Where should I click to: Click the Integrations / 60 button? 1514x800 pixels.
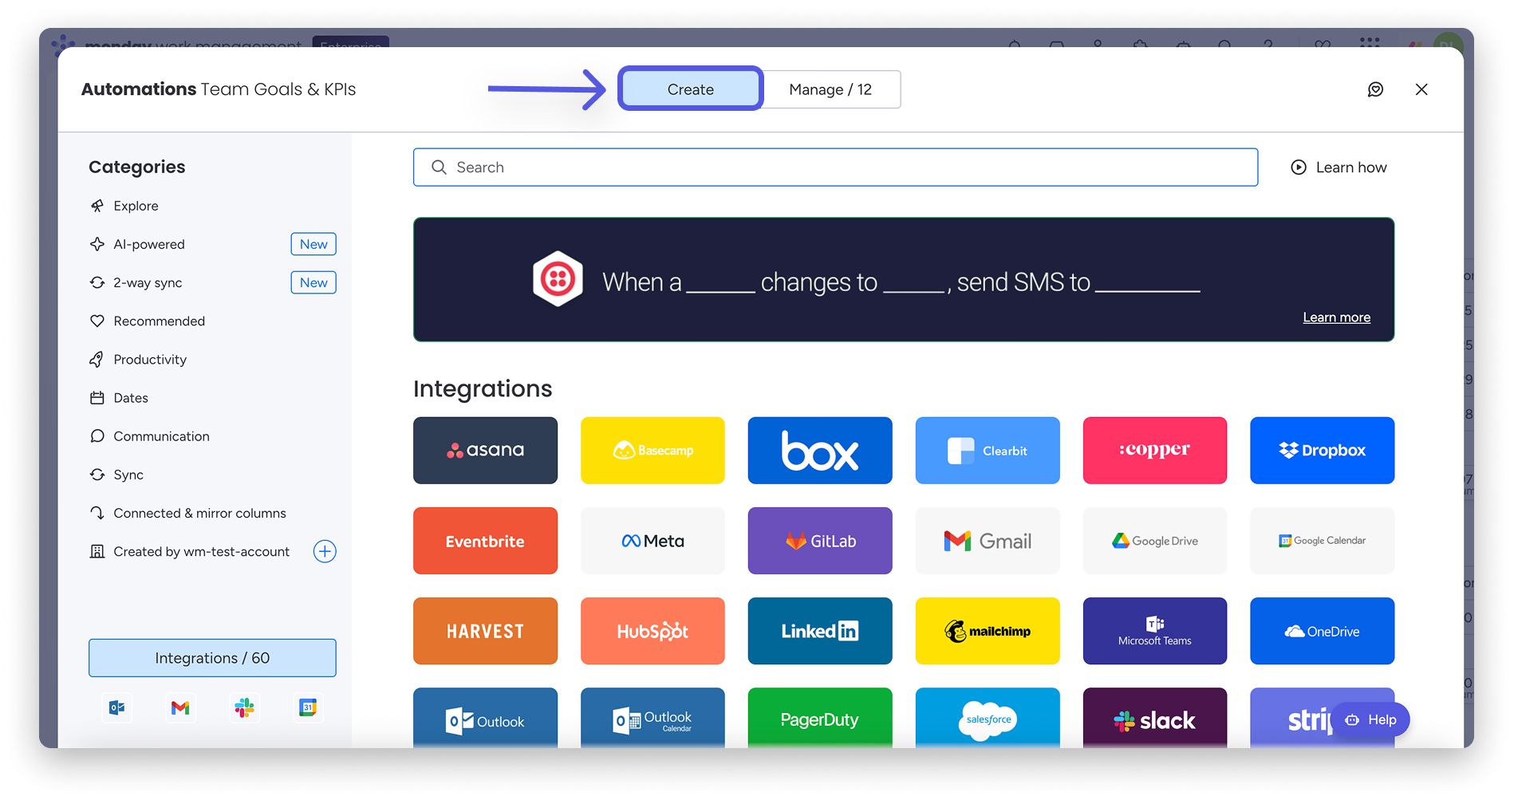tap(212, 658)
